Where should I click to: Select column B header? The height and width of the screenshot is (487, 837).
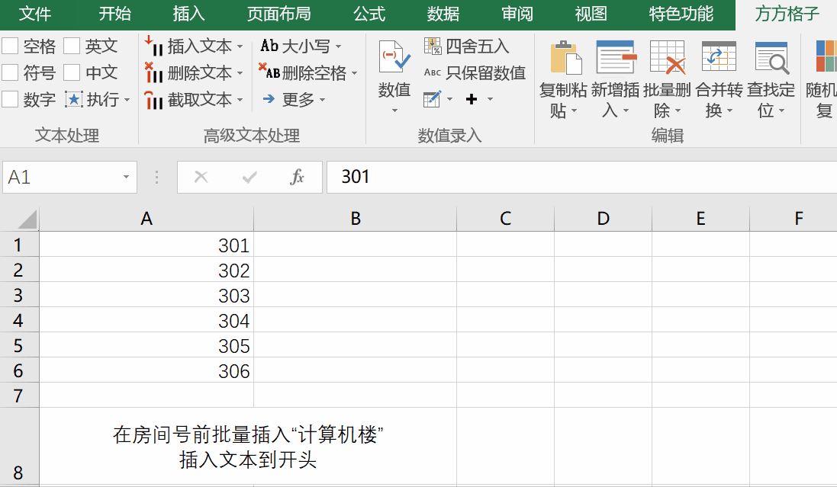[x=356, y=219]
